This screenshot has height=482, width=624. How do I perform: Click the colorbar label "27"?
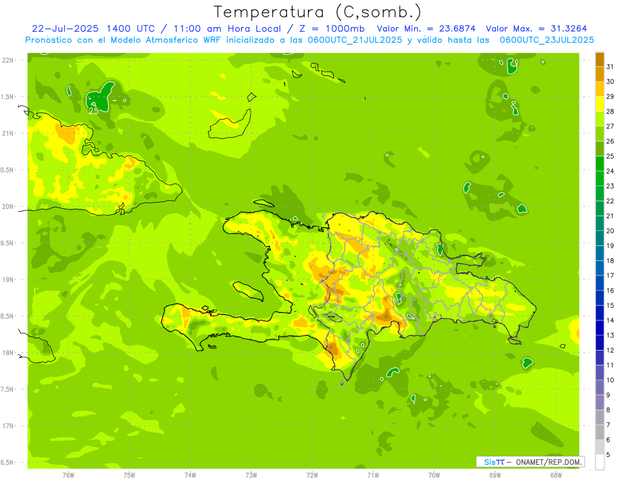click(x=610, y=126)
